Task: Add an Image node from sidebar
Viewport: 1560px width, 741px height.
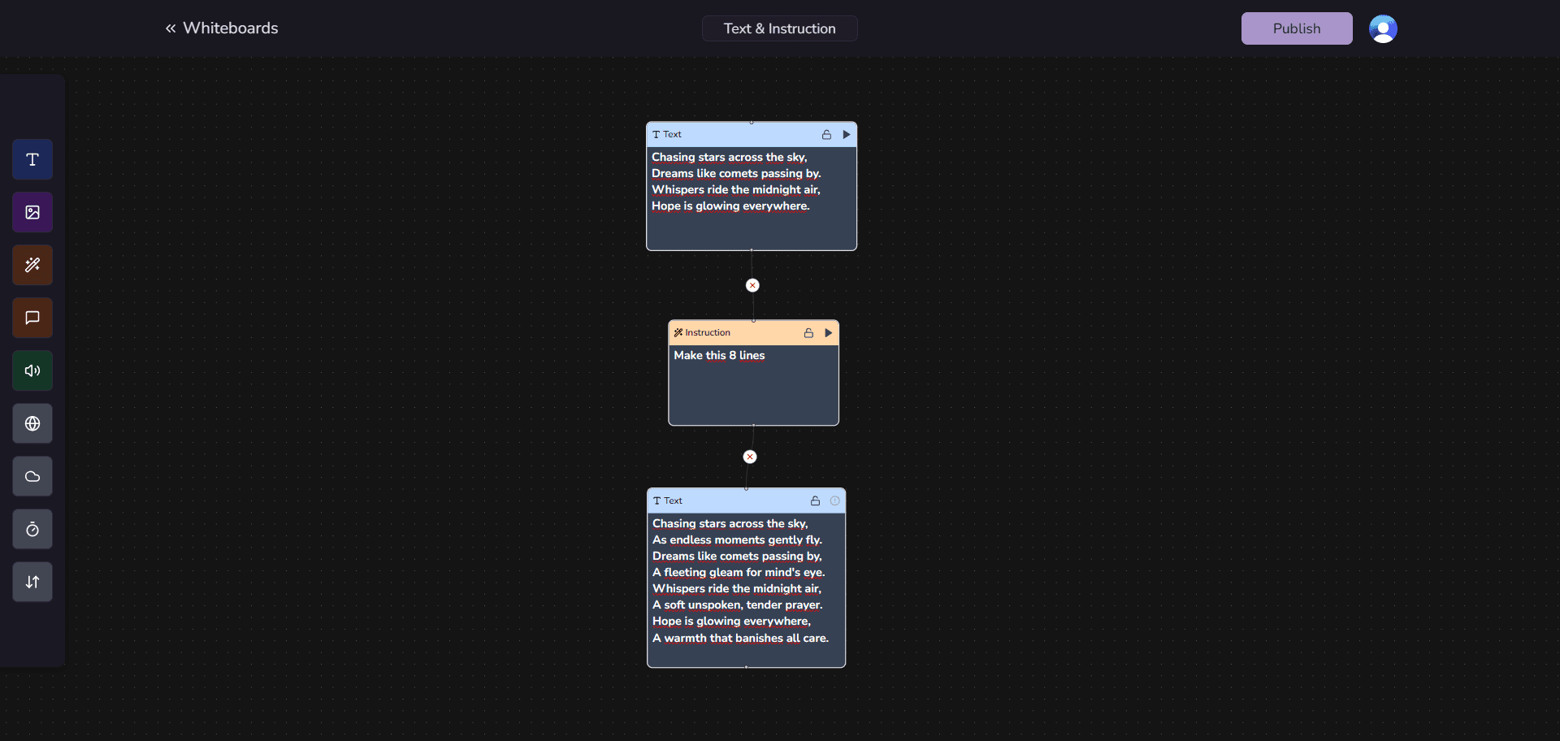Action: pyautogui.click(x=32, y=212)
